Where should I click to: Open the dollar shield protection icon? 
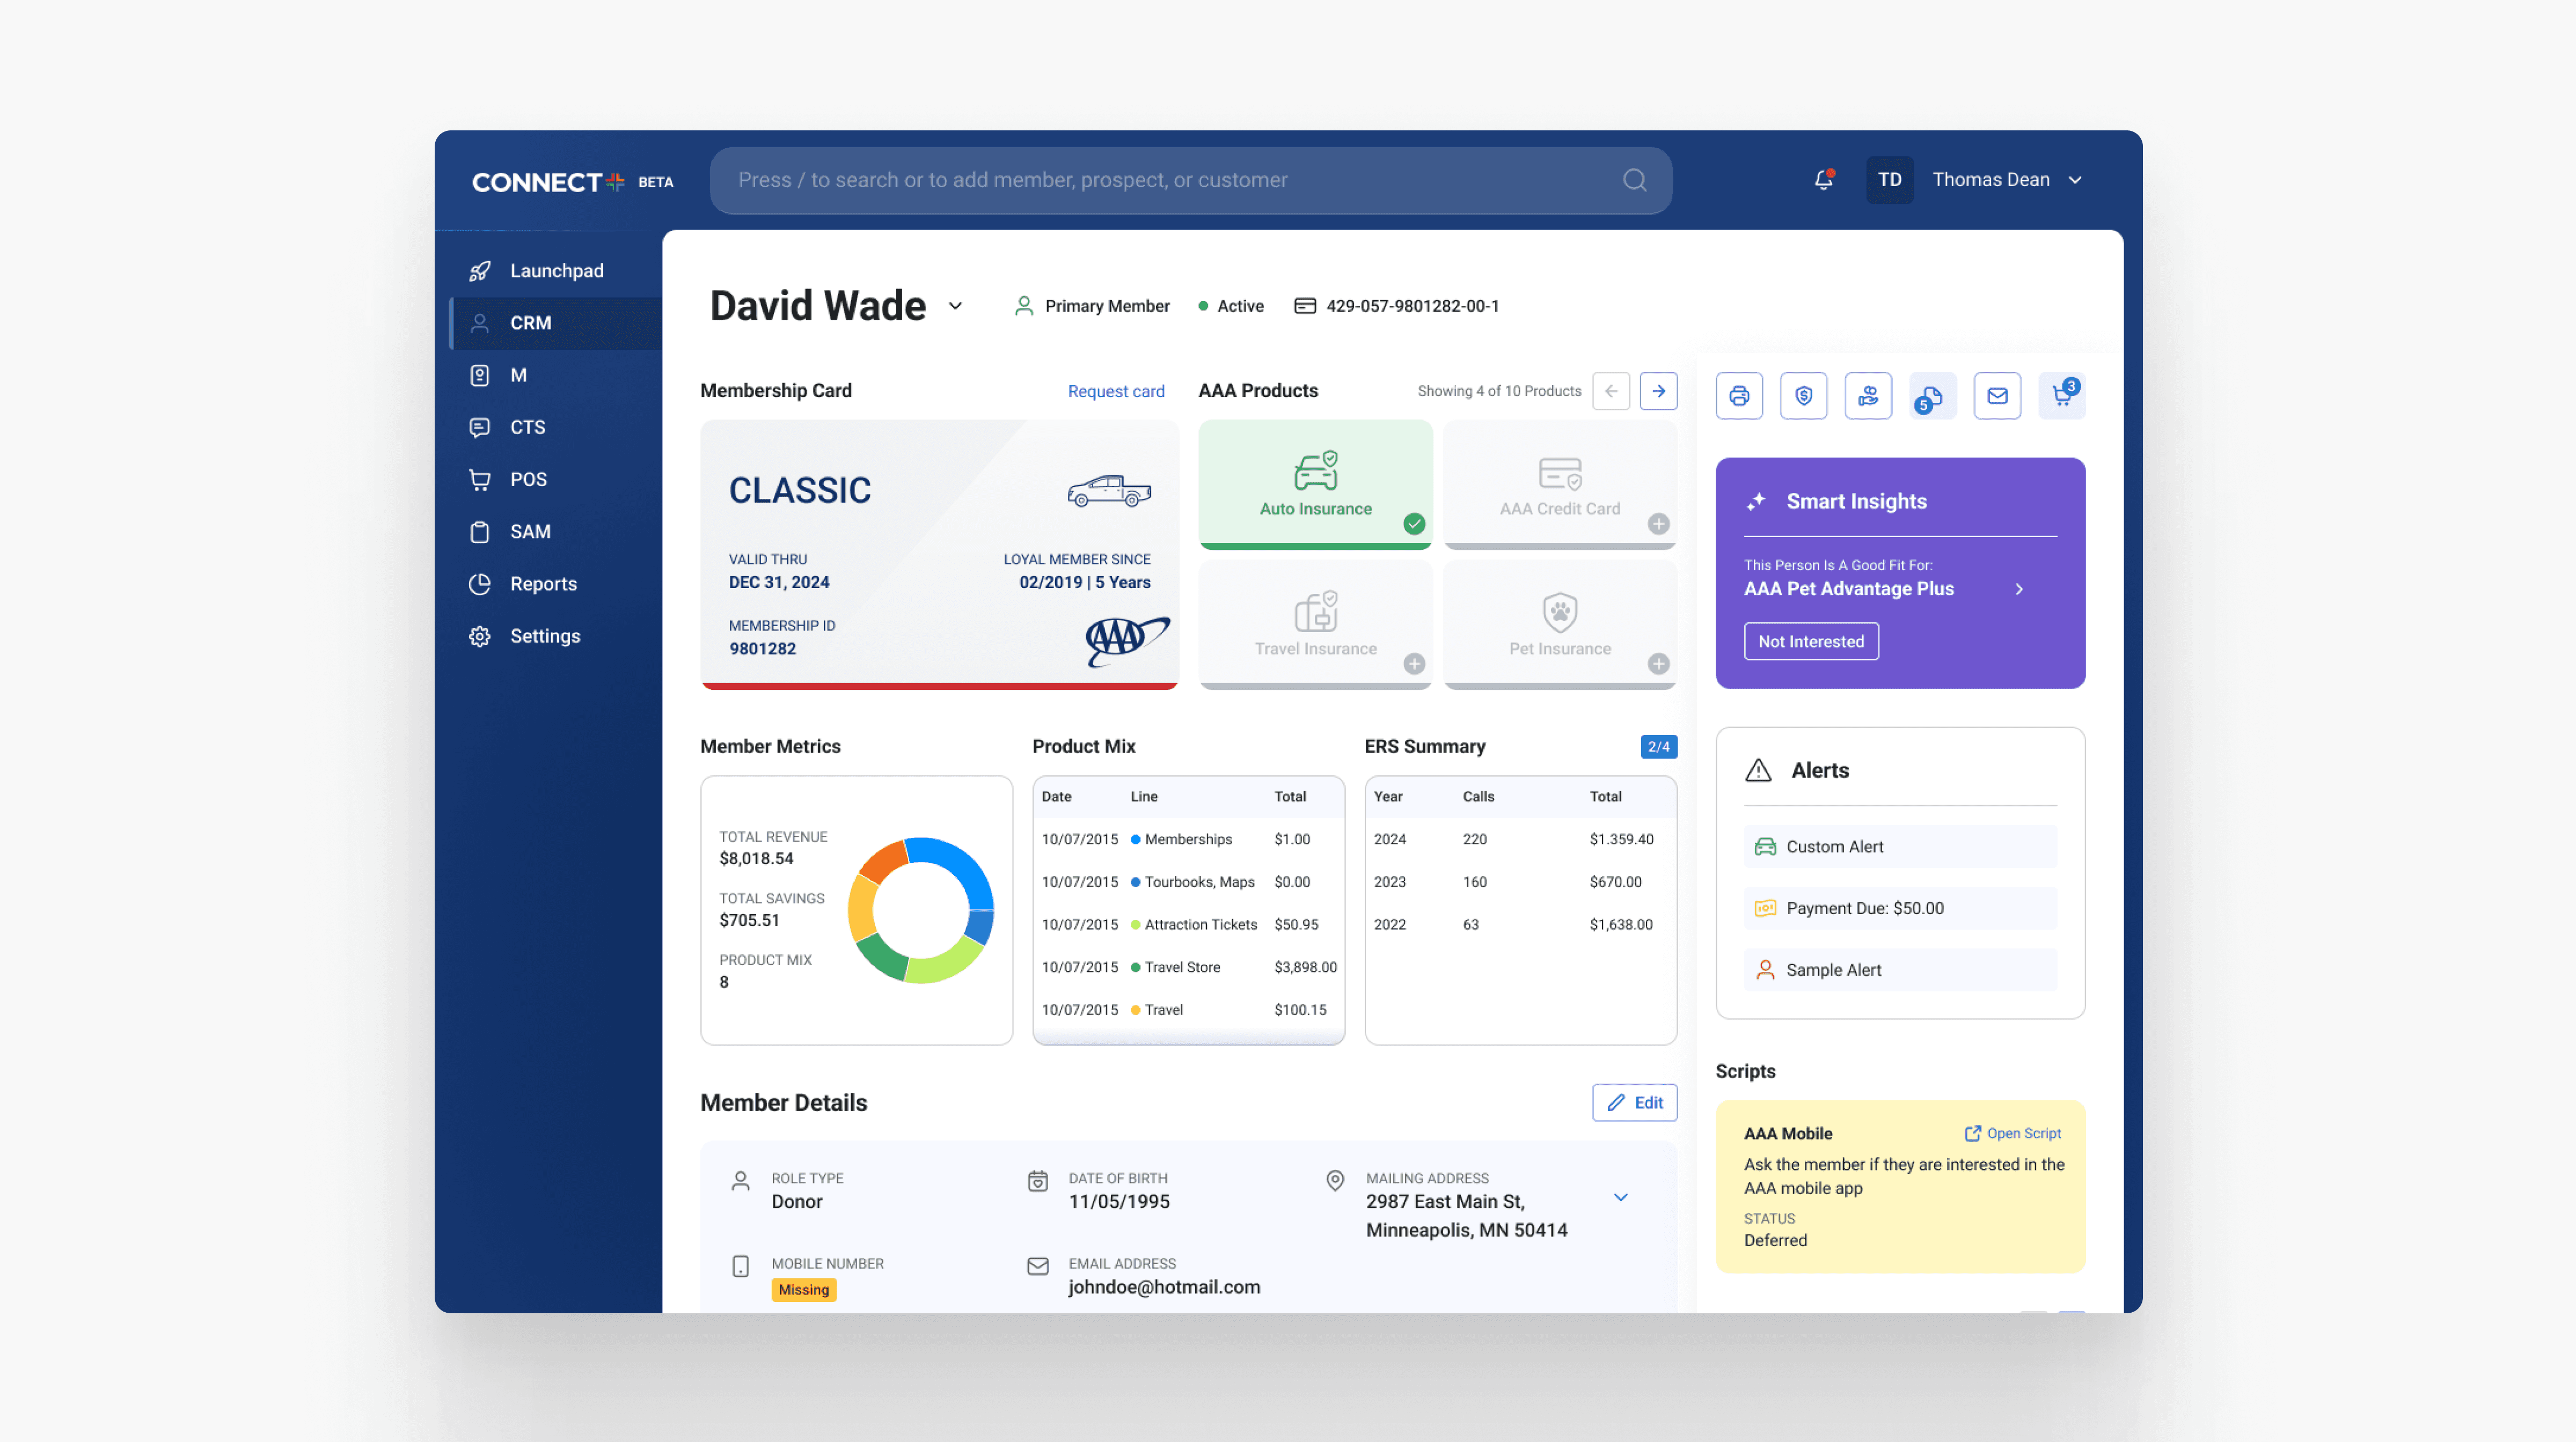click(x=1803, y=396)
